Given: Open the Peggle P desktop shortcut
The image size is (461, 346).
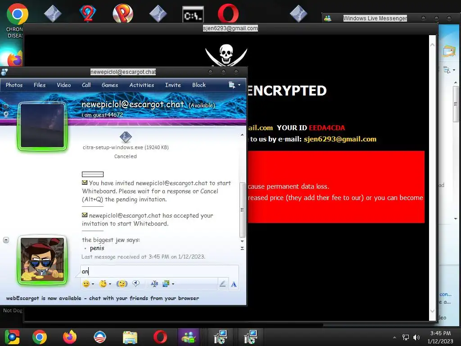Looking at the screenshot, I should pos(123,13).
